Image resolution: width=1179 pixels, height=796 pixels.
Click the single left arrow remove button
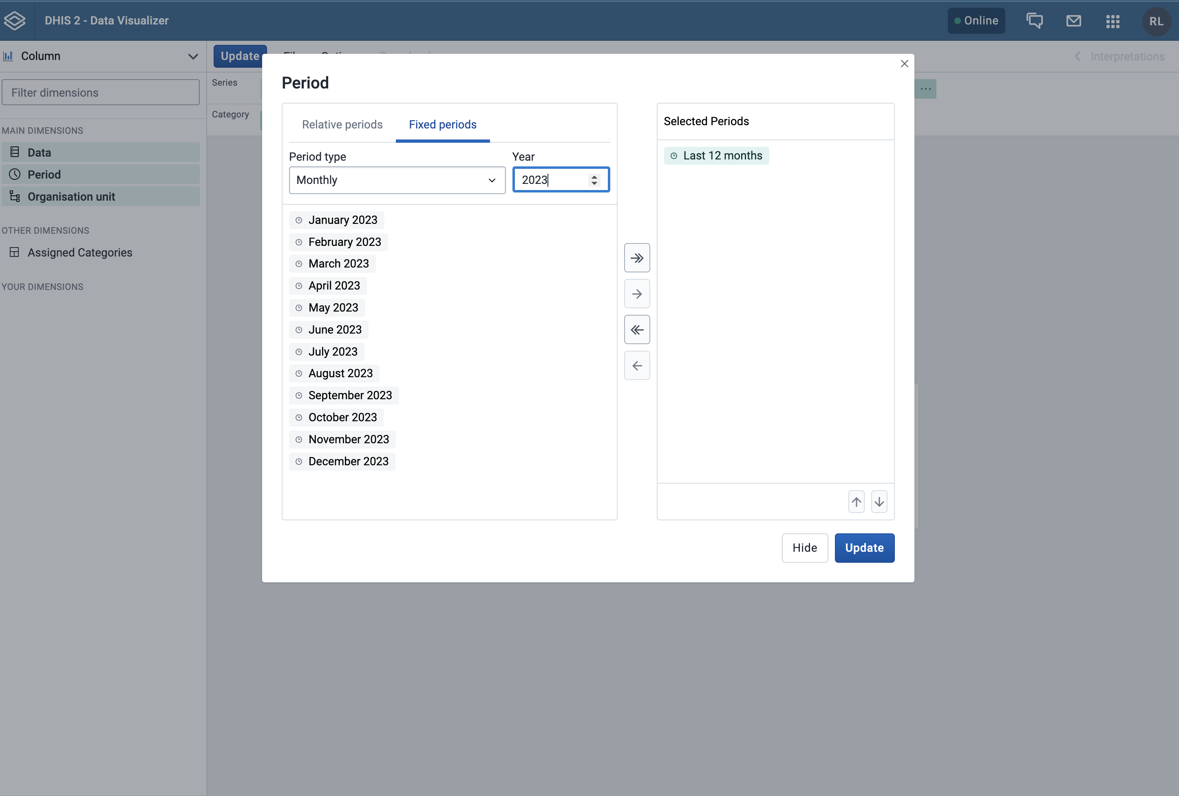coord(637,365)
